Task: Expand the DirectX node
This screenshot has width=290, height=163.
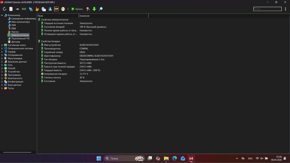Action: [x=2, y=68]
